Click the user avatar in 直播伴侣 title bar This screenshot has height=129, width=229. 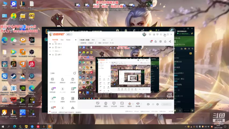tap(144, 34)
